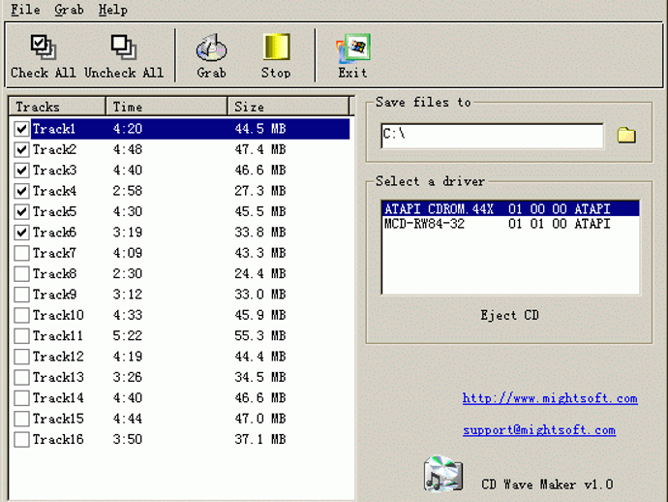Check the Track16 checkbox
Screen dimensions: 668x502
(x=21, y=439)
